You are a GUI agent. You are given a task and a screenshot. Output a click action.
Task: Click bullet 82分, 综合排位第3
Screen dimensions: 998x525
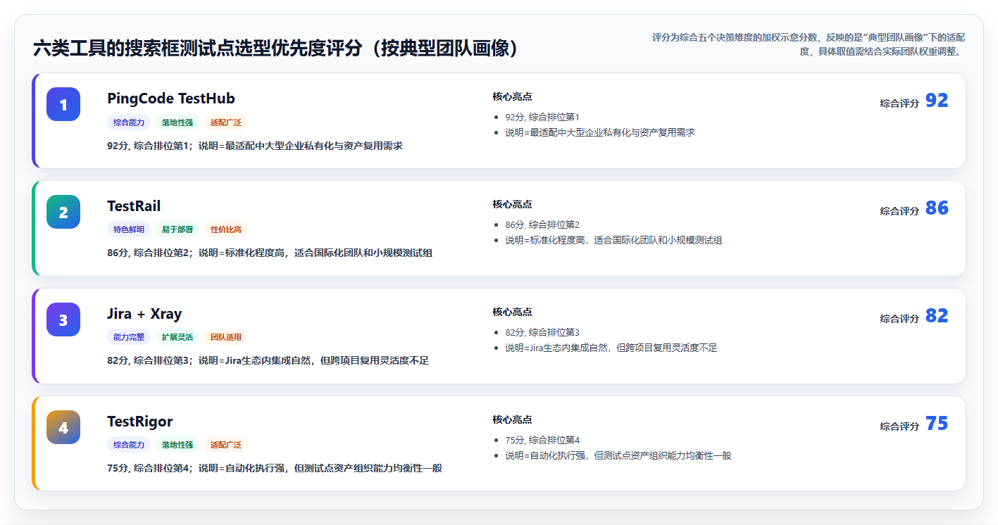click(x=542, y=332)
